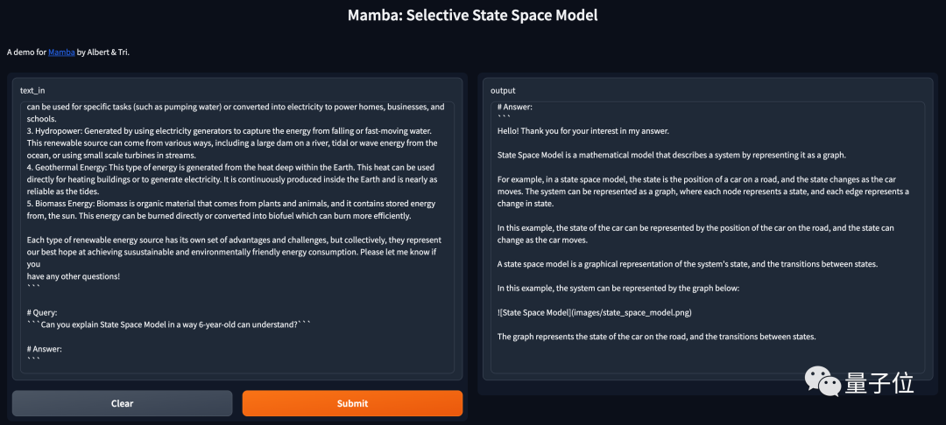Screen dimensions: 946x425
Task: Click 'by Albert & Tri.' description text
Action: click(x=103, y=52)
